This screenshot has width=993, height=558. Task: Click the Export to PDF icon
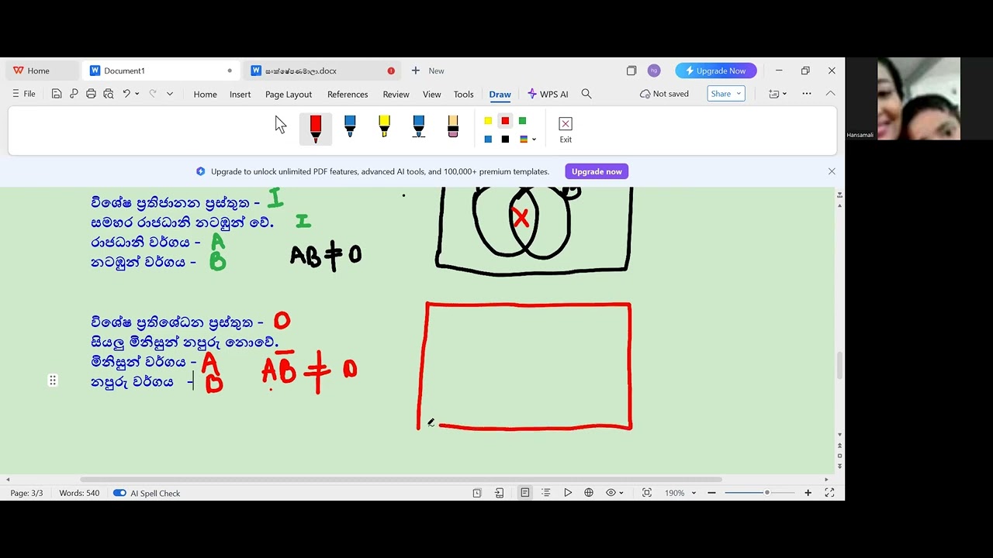click(74, 94)
